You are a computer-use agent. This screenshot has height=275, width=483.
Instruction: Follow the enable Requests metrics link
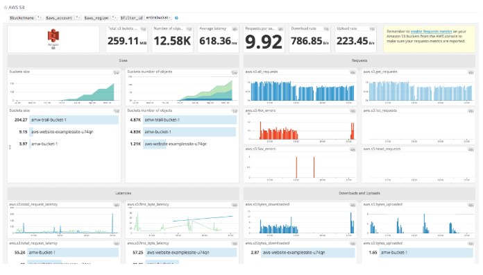coord(431,31)
